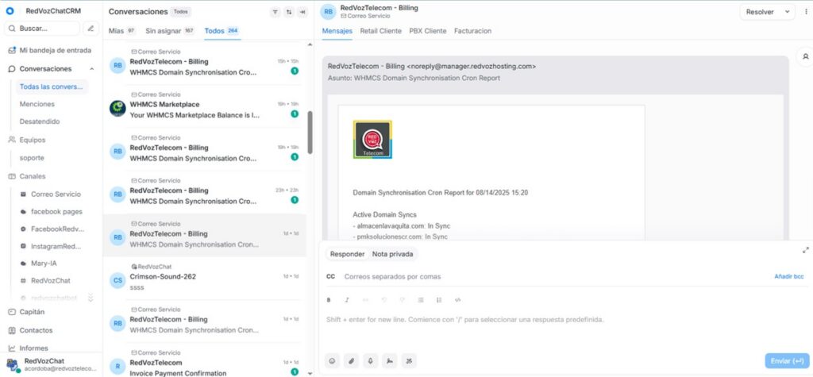Open Menciones in the sidebar
Image resolution: width=813 pixels, height=377 pixels.
tap(37, 104)
